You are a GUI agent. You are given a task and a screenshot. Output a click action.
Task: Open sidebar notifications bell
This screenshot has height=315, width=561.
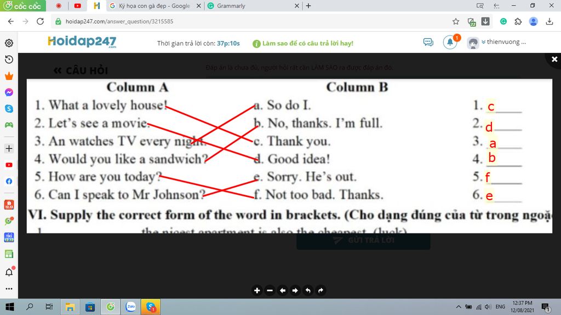click(x=9, y=272)
